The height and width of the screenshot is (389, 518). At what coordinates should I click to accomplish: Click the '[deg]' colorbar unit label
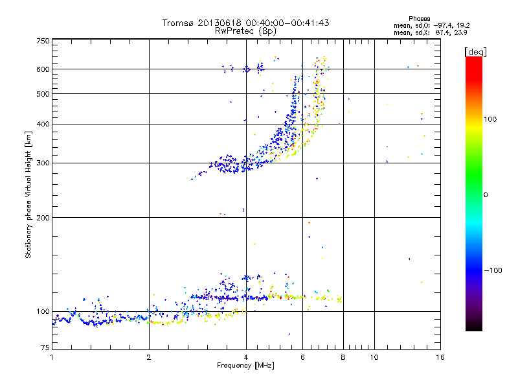pos(475,52)
